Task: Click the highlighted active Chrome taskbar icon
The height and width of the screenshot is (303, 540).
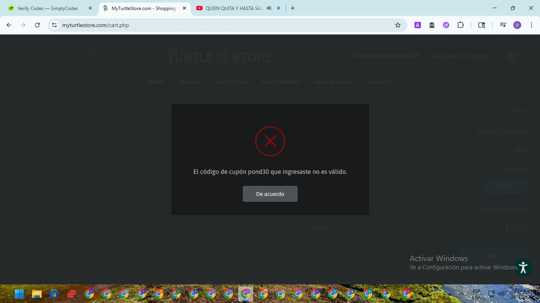Action: tap(246, 294)
